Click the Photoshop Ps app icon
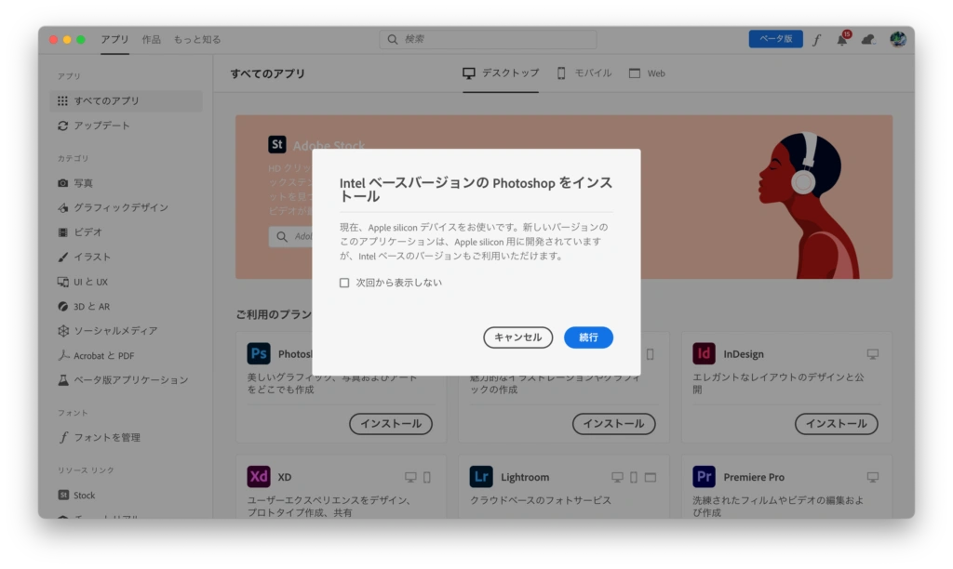 click(x=259, y=353)
